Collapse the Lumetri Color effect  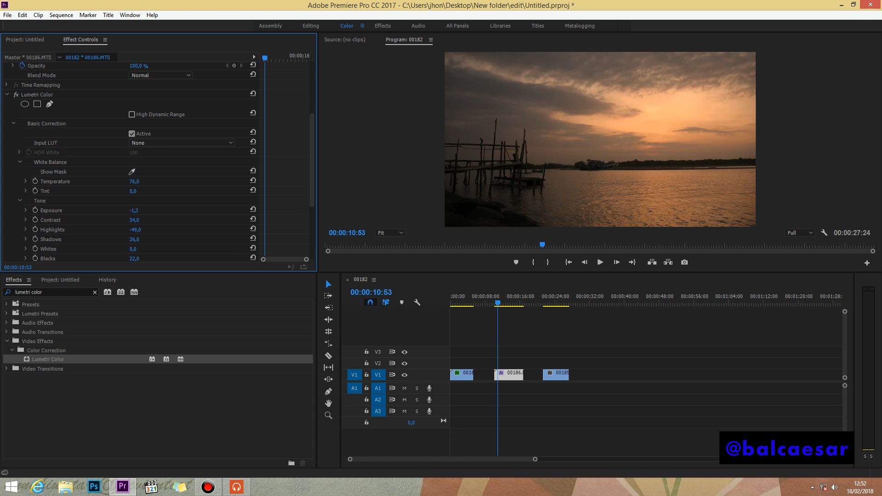pos(7,95)
